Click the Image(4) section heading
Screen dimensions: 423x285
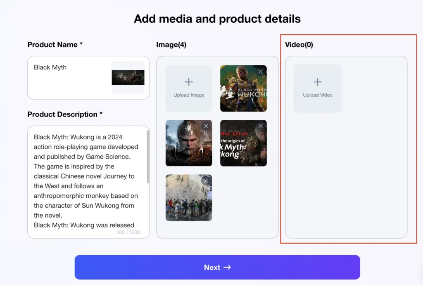[171, 45]
